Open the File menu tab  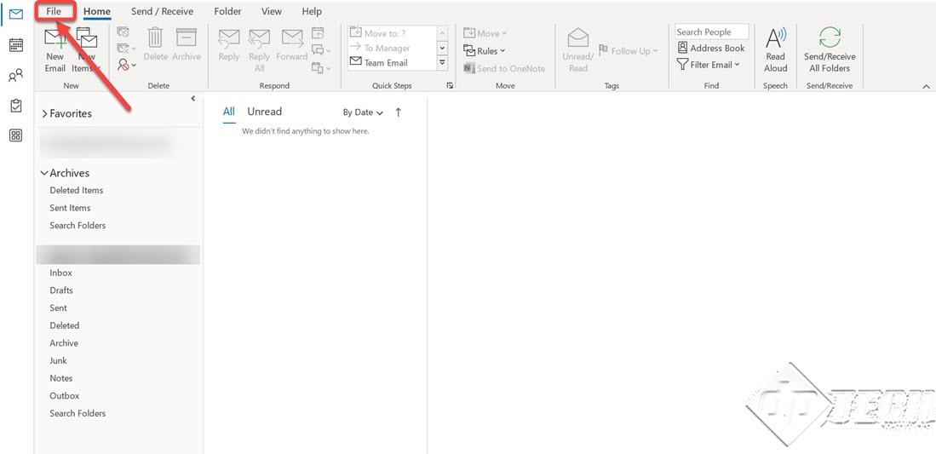coord(54,11)
